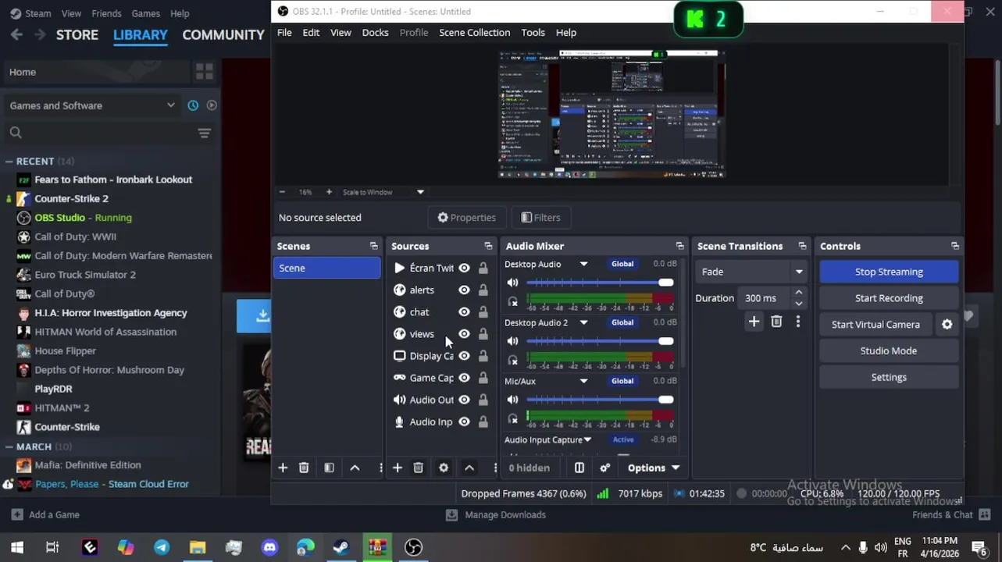Open Mic/Aux options dropdown arrow

(583, 381)
